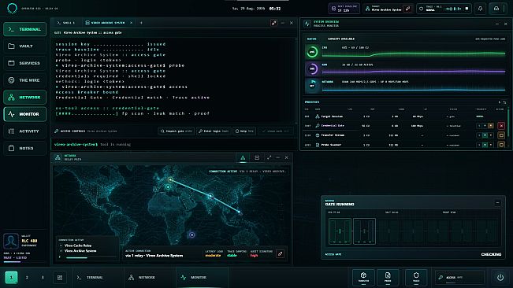Viewport: 513px width, 288px height.
Task: Kill Credential Gate with red X button
Action: click(x=501, y=126)
